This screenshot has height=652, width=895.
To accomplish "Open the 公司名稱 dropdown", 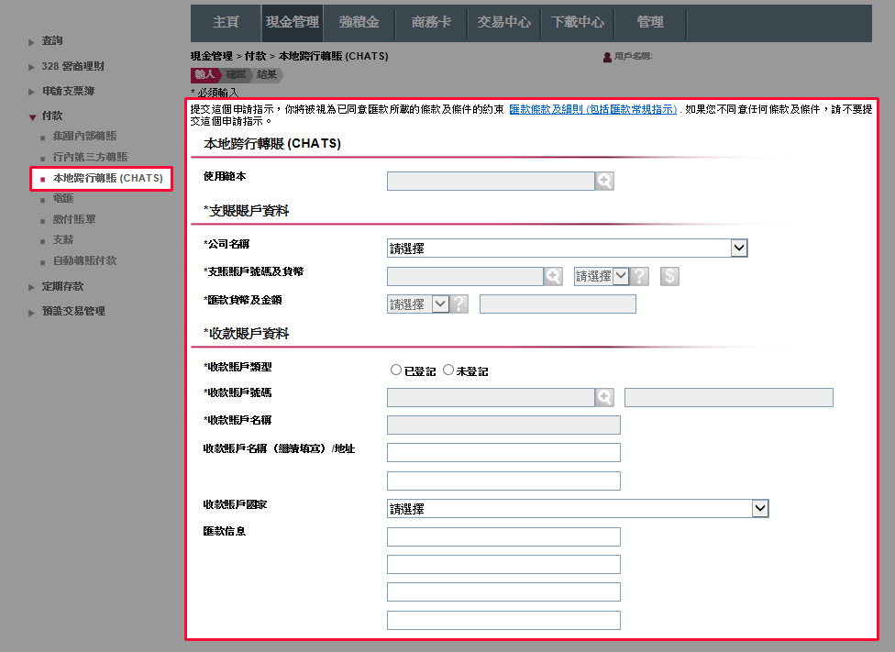I will [739, 247].
